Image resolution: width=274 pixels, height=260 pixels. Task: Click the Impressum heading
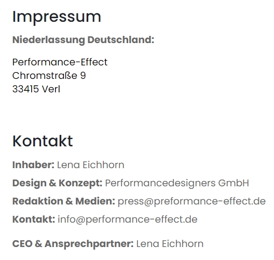(x=57, y=18)
